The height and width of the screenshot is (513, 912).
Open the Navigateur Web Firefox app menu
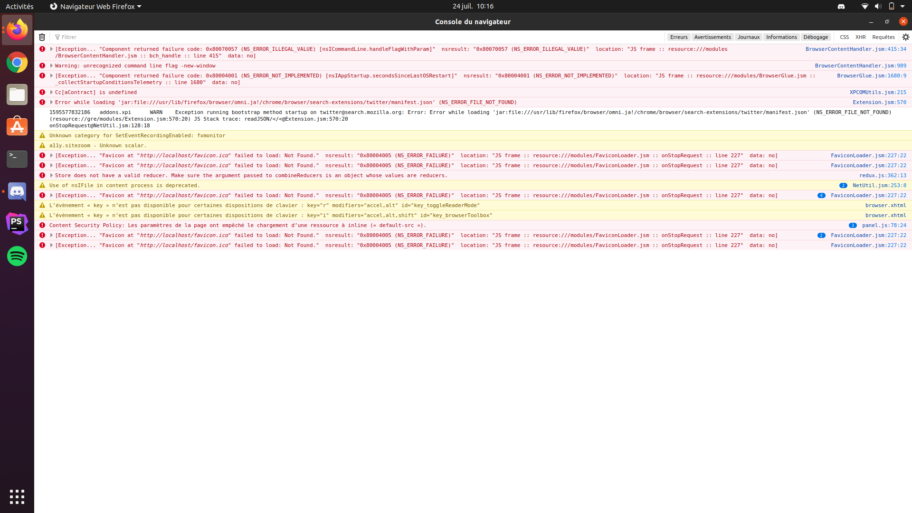(x=95, y=7)
